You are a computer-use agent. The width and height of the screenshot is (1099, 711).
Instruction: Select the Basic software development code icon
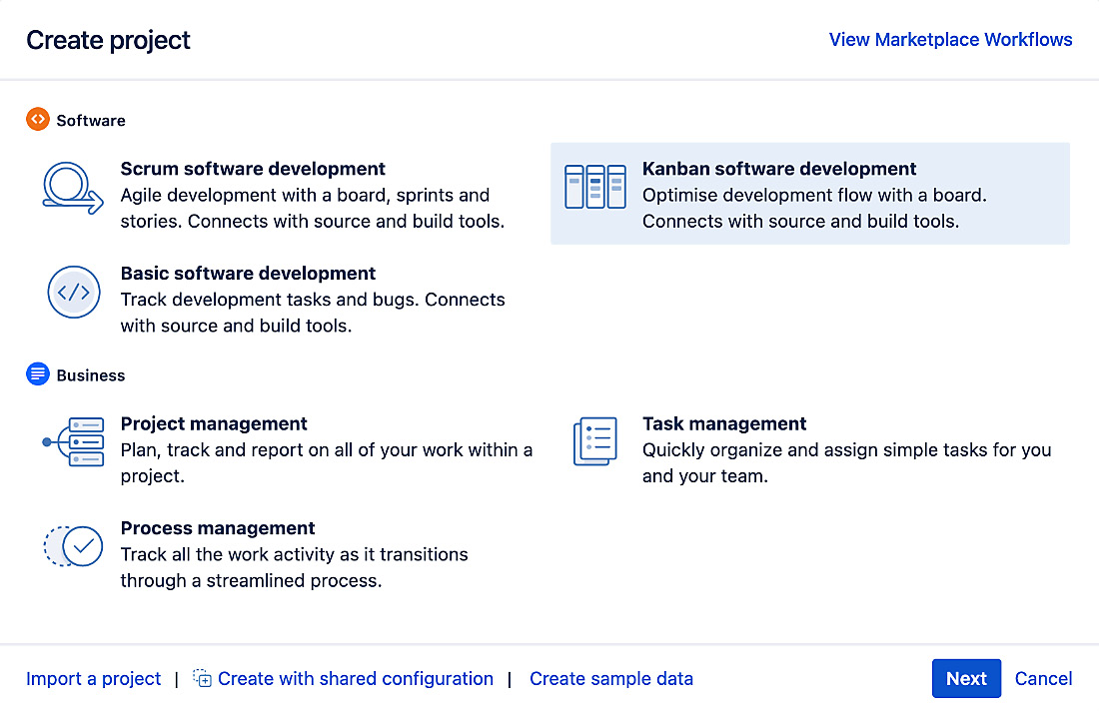click(74, 293)
